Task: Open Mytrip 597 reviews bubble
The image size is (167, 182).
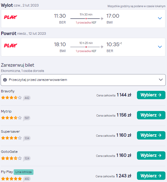Action: (x=27, y=118)
